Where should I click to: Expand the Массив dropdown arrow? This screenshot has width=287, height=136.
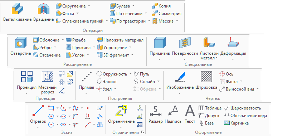click(x=177, y=21)
